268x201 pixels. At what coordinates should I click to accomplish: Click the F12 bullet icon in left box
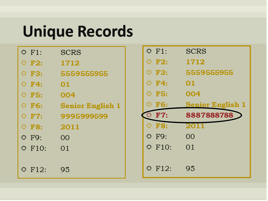tap(24, 169)
